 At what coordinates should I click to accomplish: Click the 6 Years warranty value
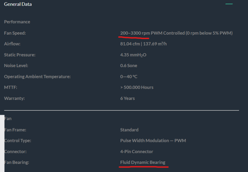click(x=127, y=98)
